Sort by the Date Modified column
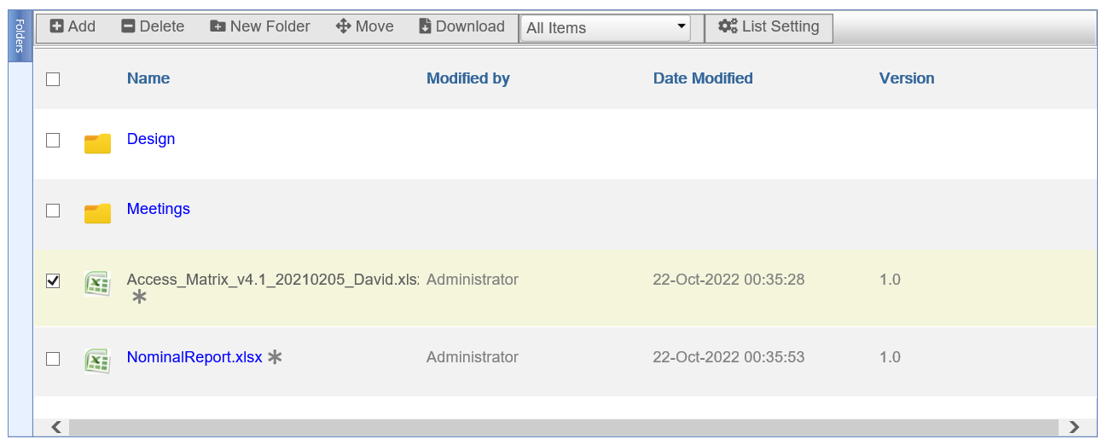This screenshot has height=445, width=1120. click(703, 78)
